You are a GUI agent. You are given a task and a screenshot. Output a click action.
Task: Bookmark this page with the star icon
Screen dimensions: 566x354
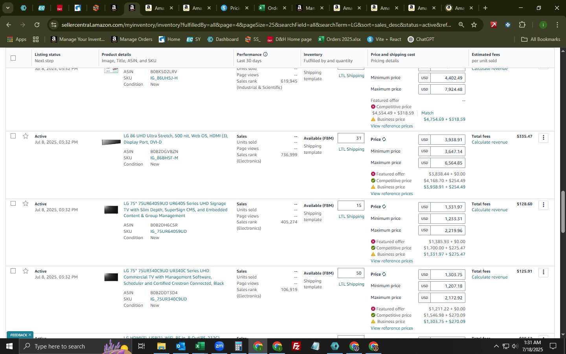pyautogui.click(x=474, y=25)
